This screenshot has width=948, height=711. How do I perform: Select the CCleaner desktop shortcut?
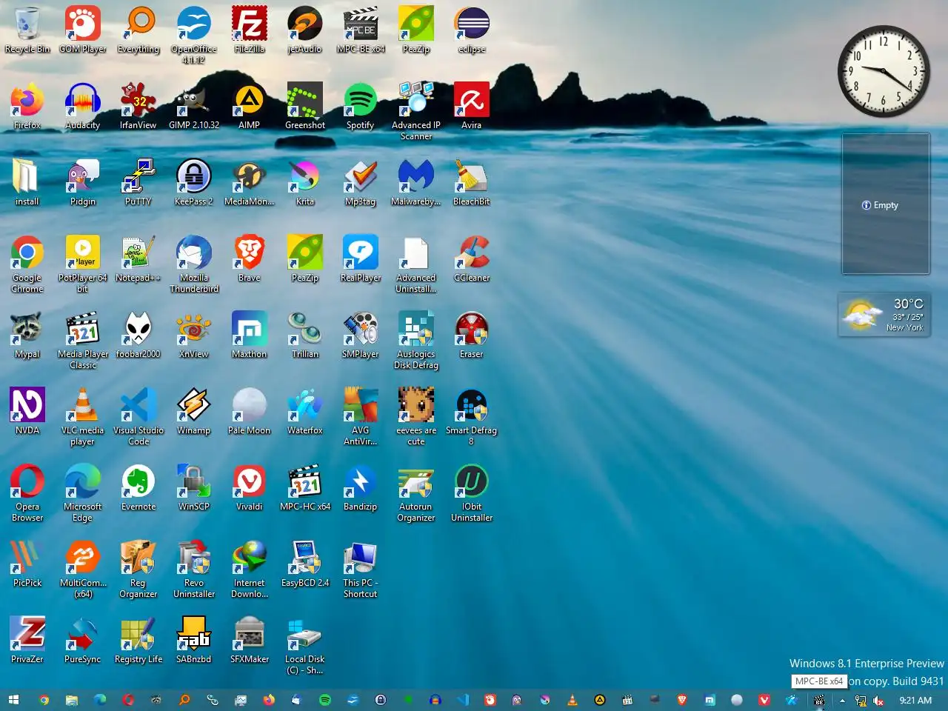[472, 259]
